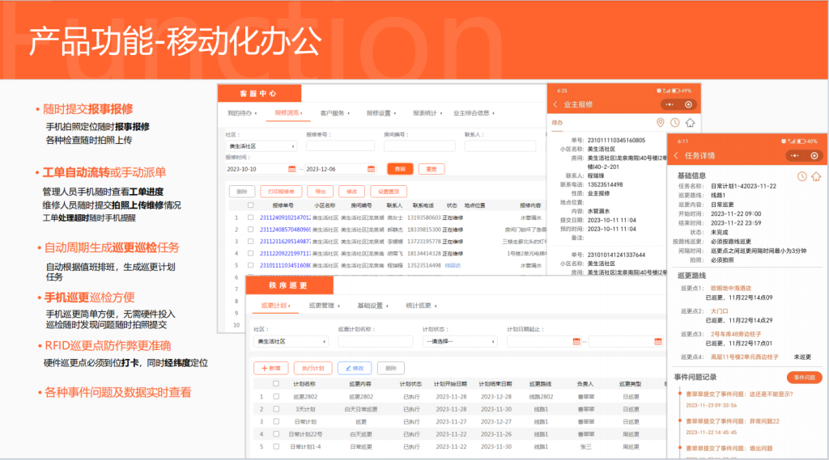Click 房间编号 input field
Viewport: 829px width, 460px height.
point(419,146)
